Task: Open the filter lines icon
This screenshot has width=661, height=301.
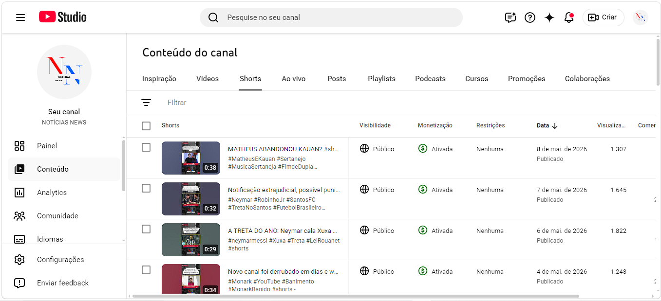Action: tap(146, 103)
